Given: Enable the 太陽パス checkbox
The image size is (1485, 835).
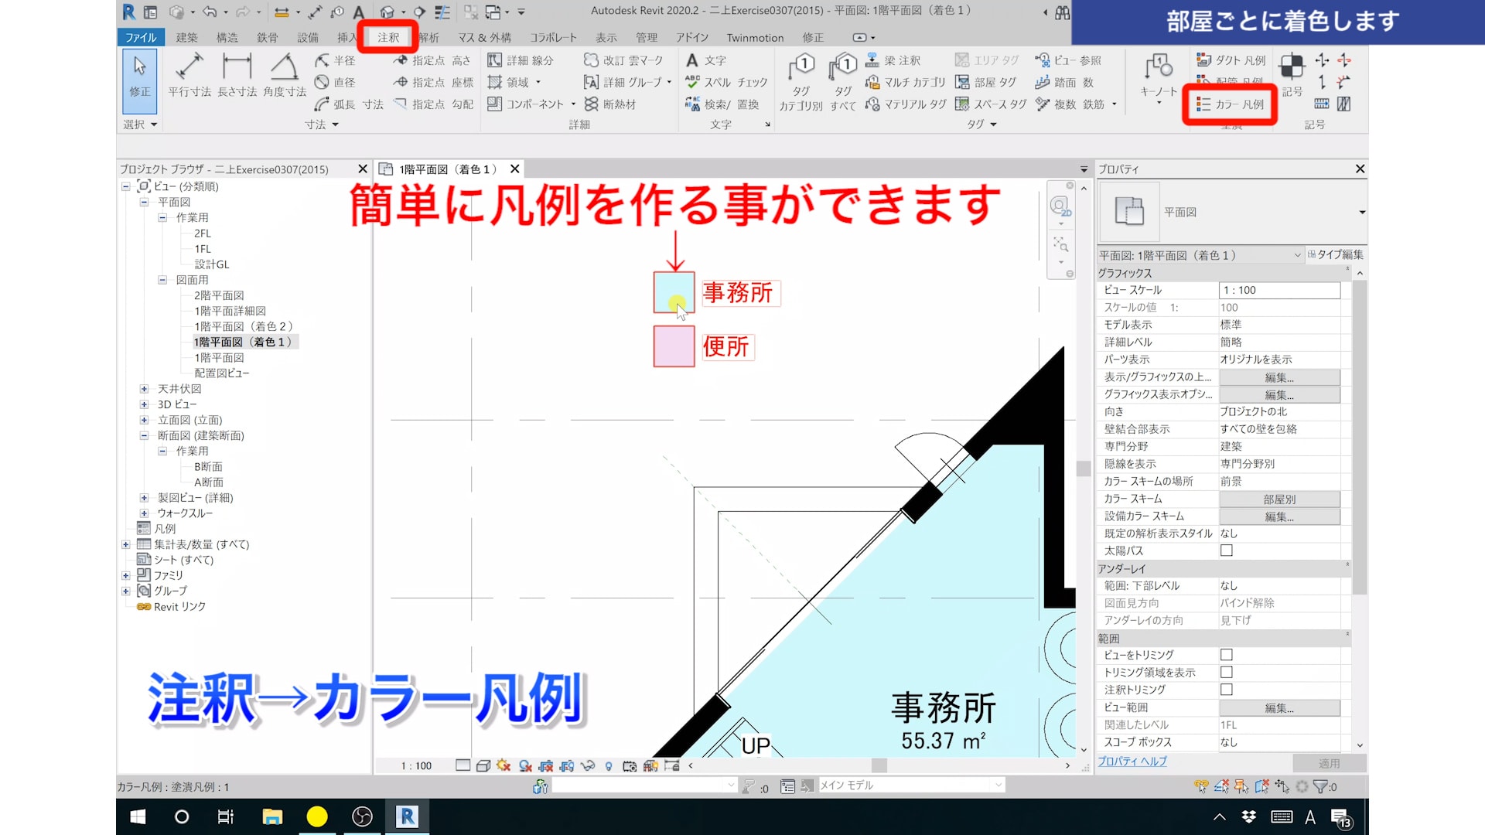Looking at the screenshot, I should (1226, 550).
